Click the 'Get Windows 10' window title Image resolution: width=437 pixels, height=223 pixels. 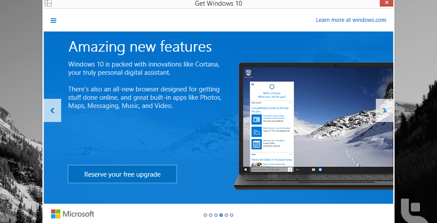[218, 3]
